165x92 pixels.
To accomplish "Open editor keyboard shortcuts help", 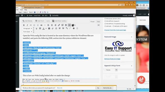I will pos(74,28).
